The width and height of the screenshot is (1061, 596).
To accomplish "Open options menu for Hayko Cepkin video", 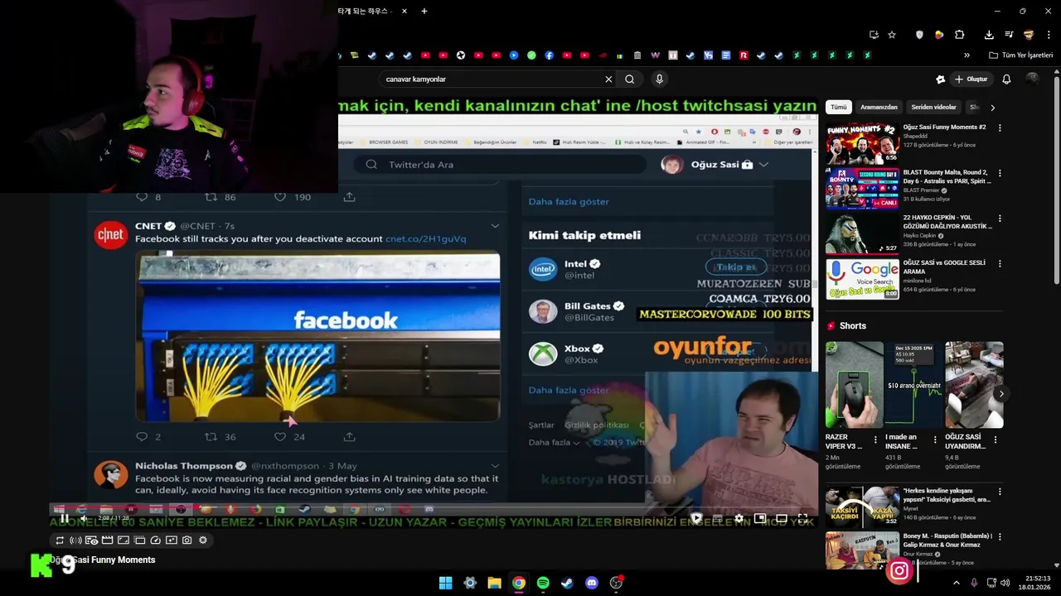I will 1000,219.
